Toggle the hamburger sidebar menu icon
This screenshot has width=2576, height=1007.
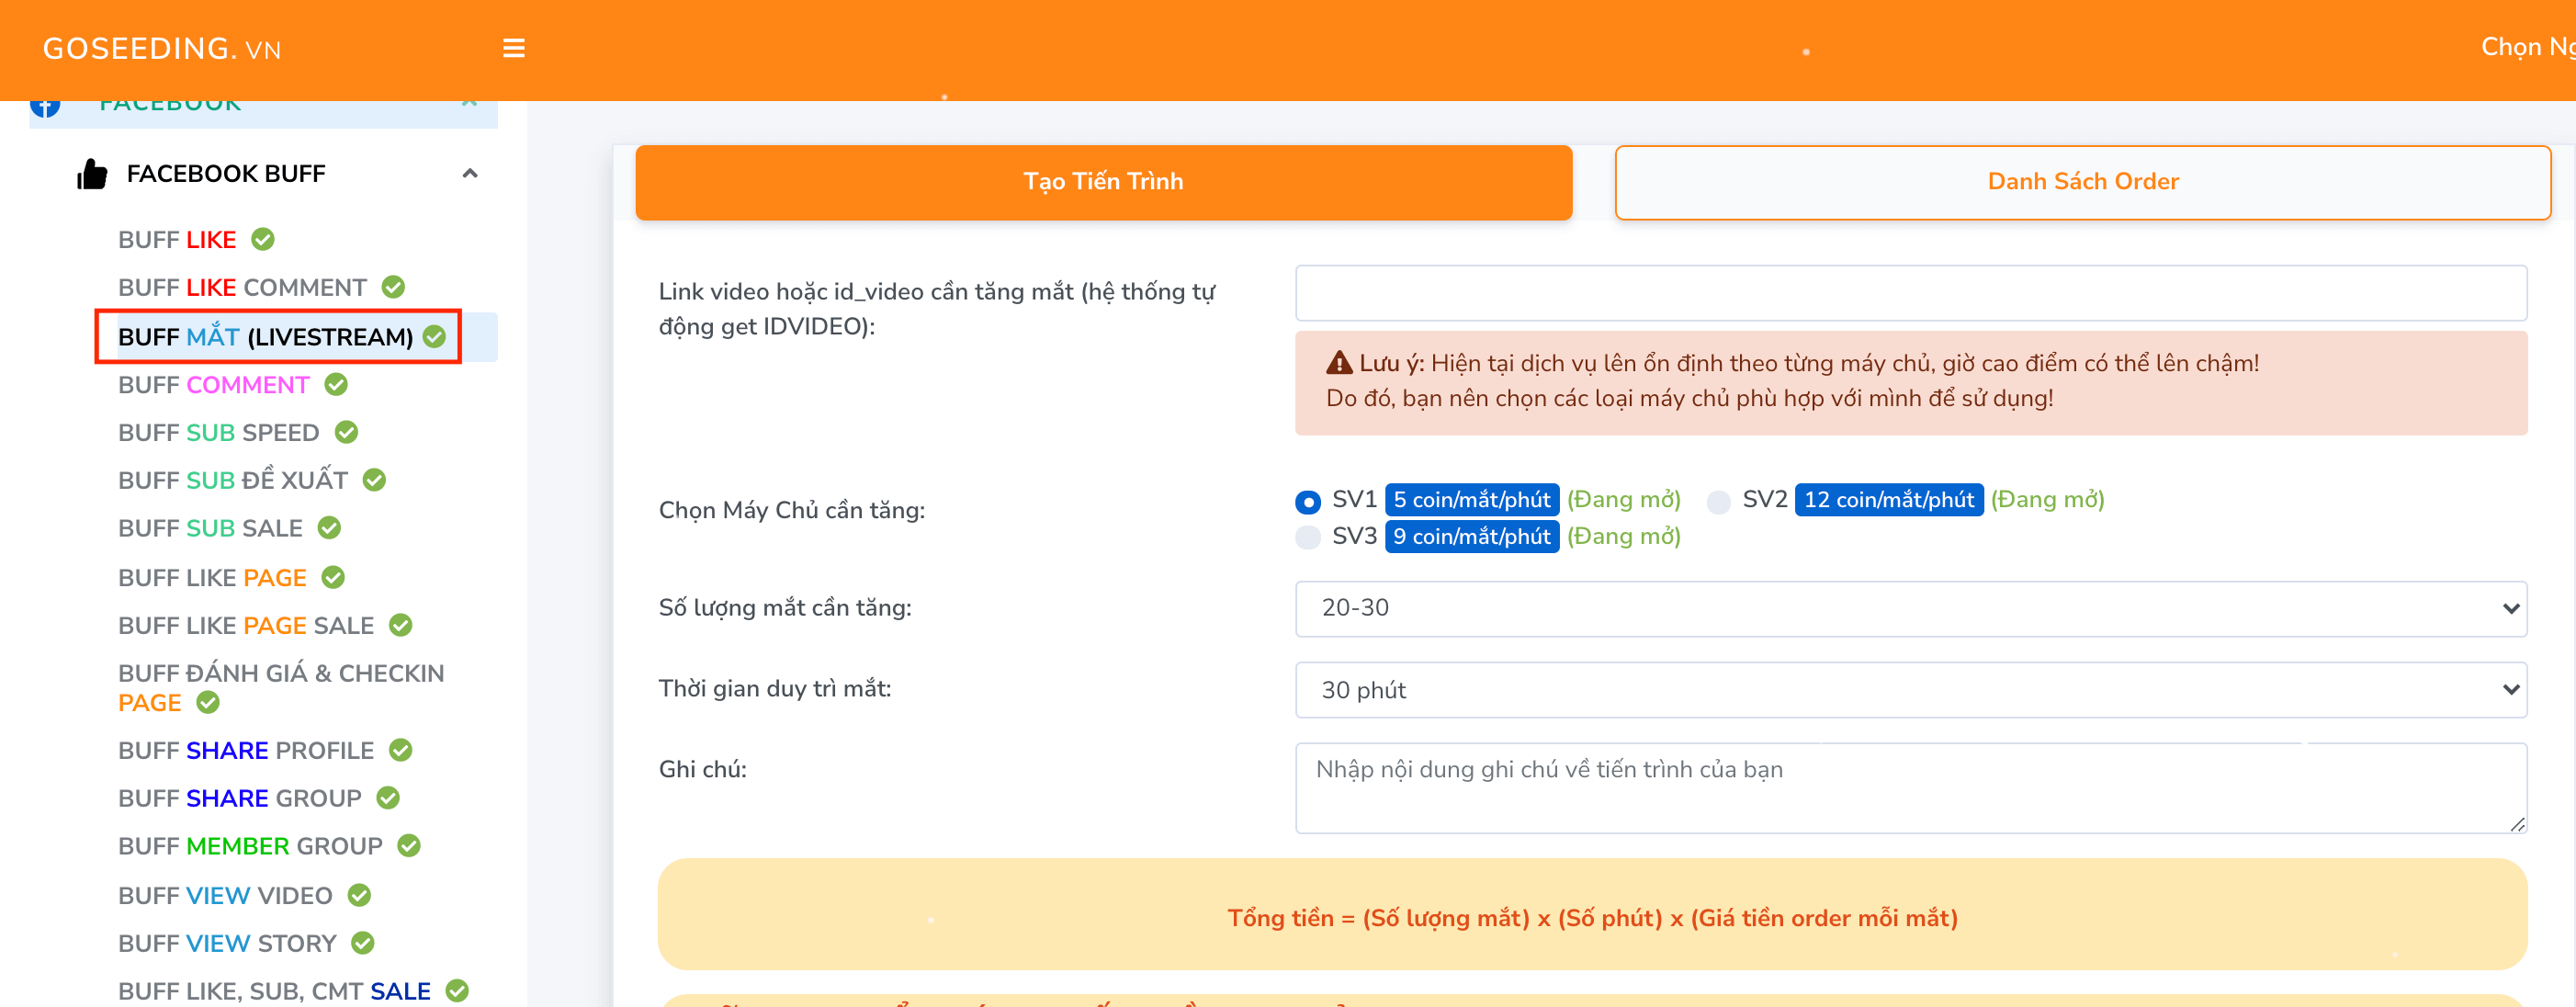(513, 48)
